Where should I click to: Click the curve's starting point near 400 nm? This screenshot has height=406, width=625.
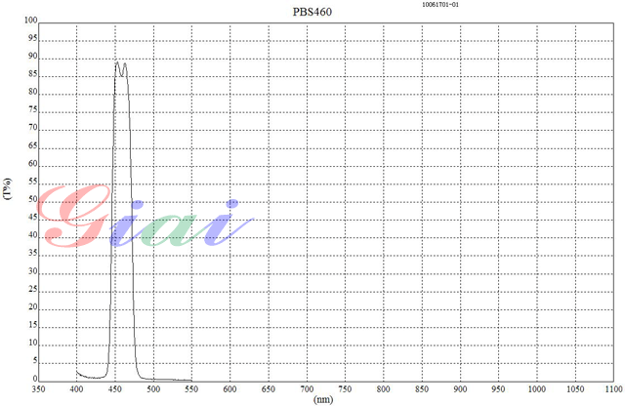pyautogui.click(x=77, y=370)
